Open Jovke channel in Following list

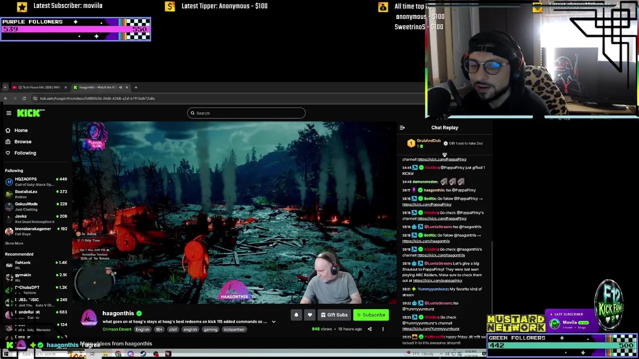click(36, 219)
